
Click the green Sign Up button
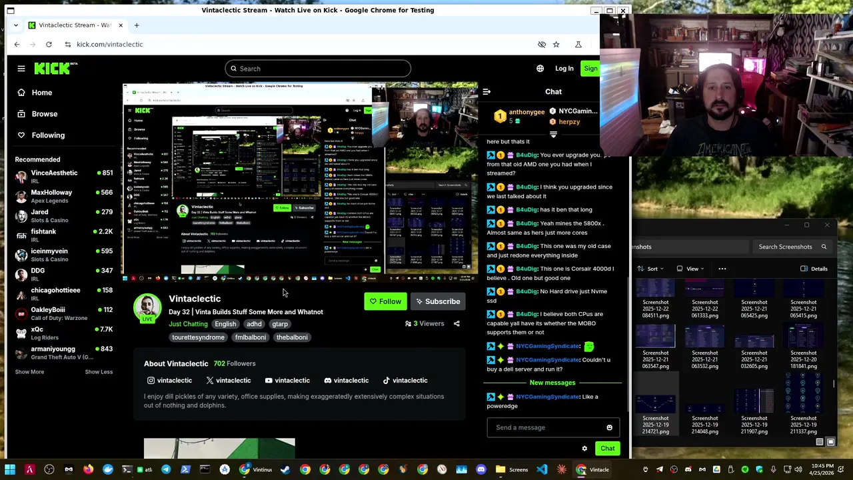(590, 69)
